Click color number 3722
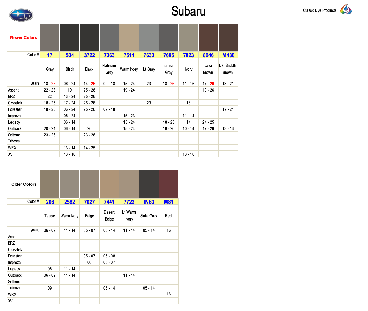This screenshot has width=368, height=311. pos(89,55)
